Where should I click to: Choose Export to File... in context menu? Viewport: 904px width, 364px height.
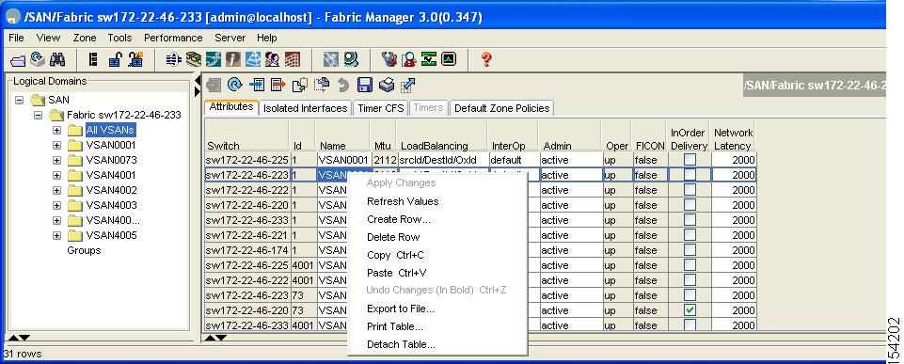coord(401,309)
